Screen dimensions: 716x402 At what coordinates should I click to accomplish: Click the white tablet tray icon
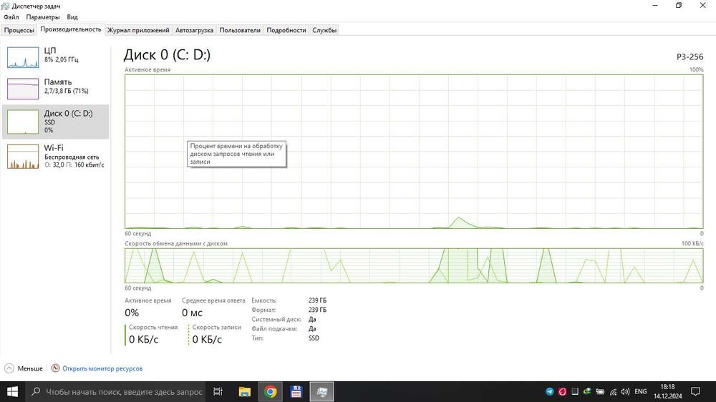[575, 391]
